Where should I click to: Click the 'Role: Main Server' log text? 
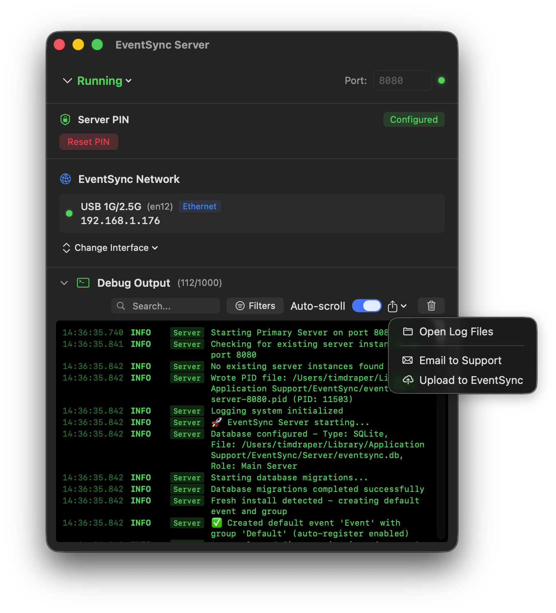click(x=254, y=466)
